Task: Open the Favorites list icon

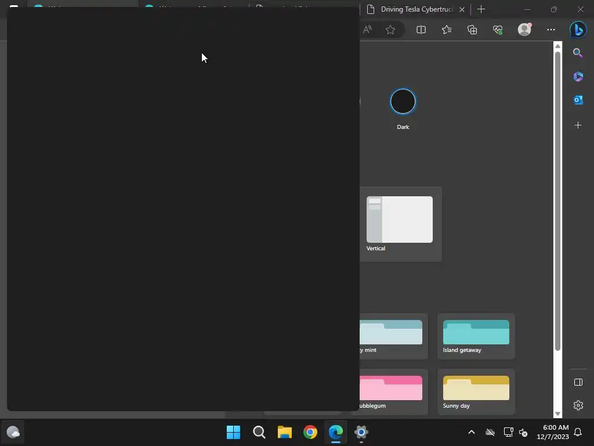Action: tap(447, 30)
